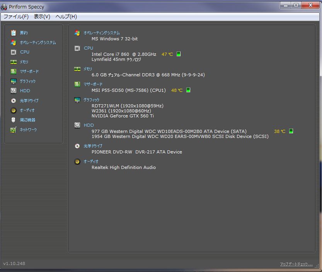This screenshot has width=322, height=272.
Task: Open the HDD heading link in summary
Action: coord(89,125)
